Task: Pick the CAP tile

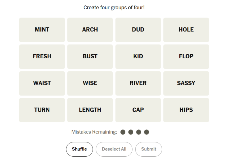Action: click(138, 110)
